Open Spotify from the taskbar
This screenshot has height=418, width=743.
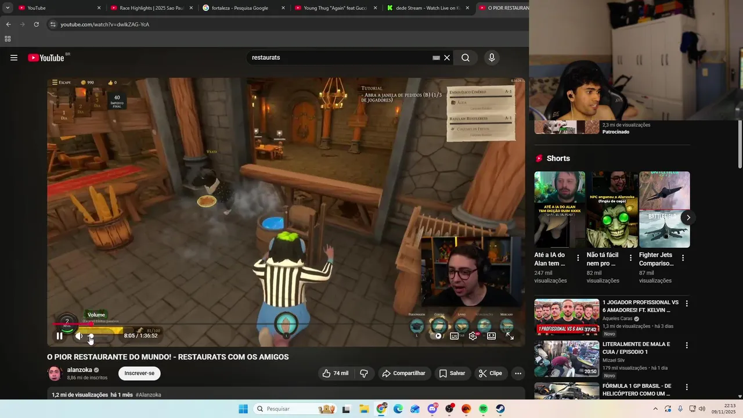pos(484,409)
